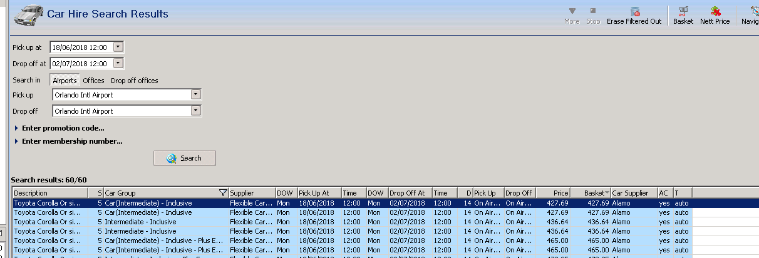The image size is (759, 258).
Task: Click the Stop toolbar button
Action: [592, 16]
